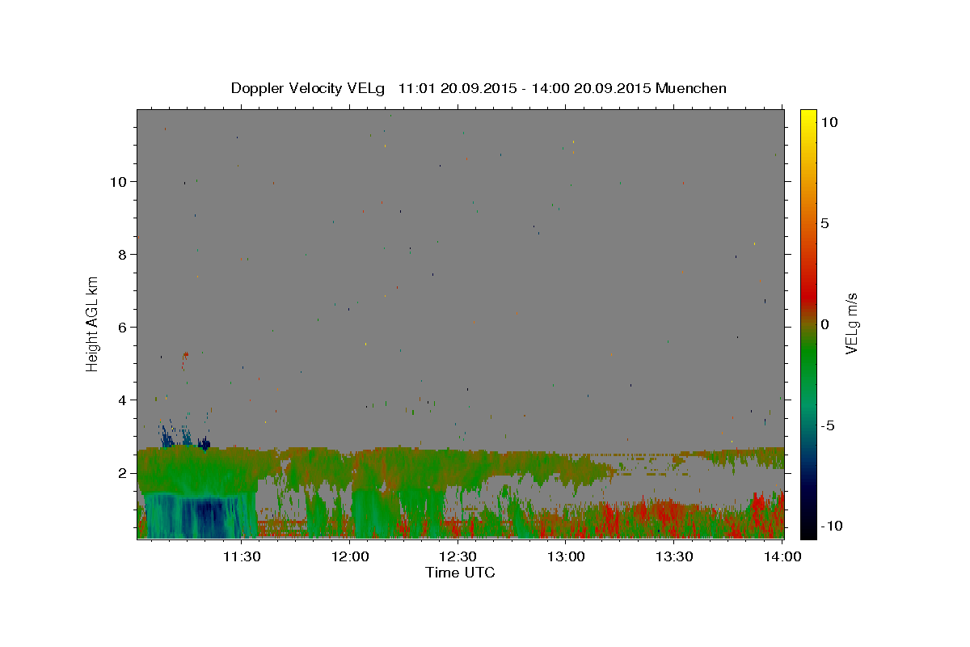This screenshot has width=970, height=647.
Task: Click the colorbar value label 5
Action: 824,222
